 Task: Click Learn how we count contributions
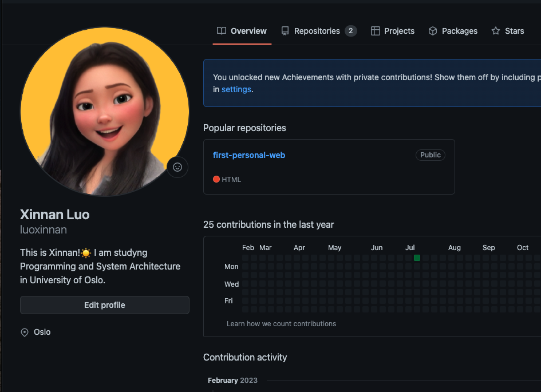pyautogui.click(x=281, y=324)
